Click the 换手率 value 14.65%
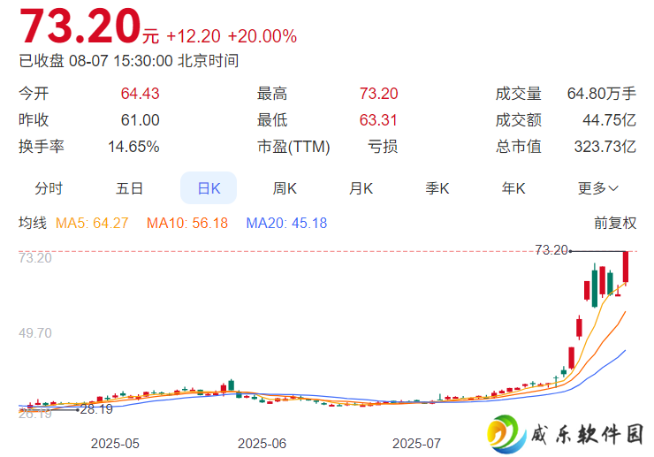This screenshot has height=457, width=654. pyautogui.click(x=133, y=147)
